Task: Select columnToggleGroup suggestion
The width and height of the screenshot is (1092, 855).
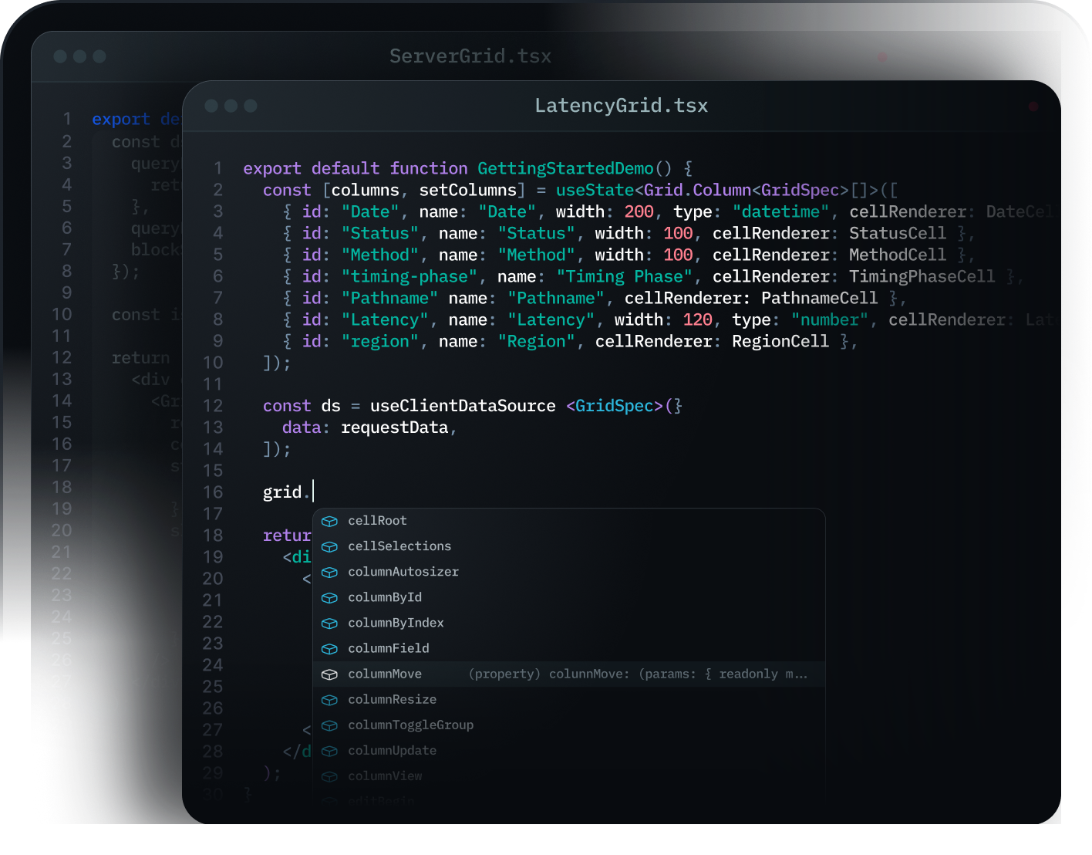Action: tap(569, 725)
